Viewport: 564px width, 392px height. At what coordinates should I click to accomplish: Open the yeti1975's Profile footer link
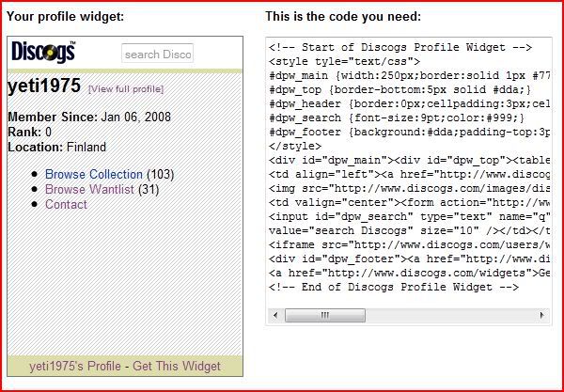click(x=75, y=367)
